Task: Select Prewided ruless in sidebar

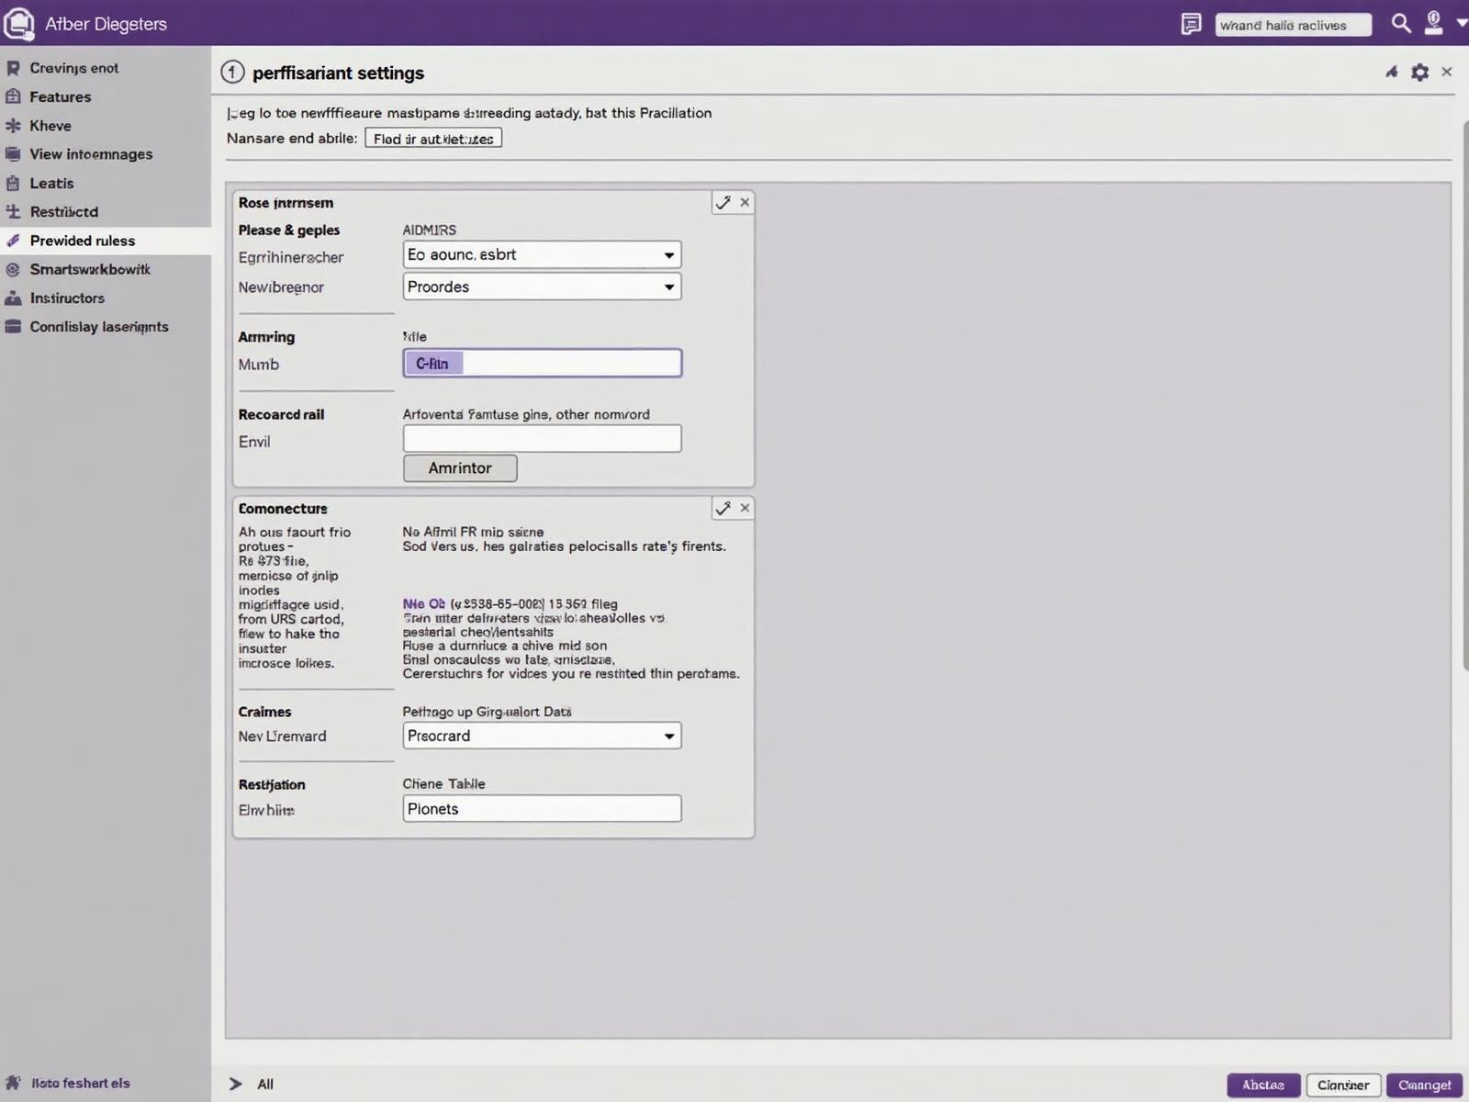Action: [x=106, y=241]
